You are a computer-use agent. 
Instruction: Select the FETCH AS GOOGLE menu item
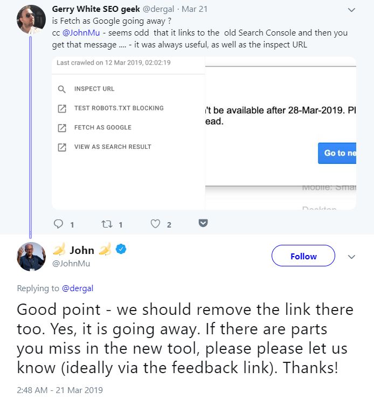coord(102,128)
